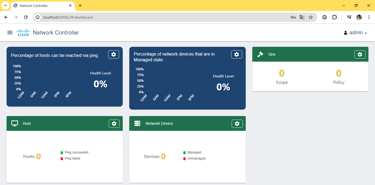Click the Host monitor icon
This screenshot has width=375, height=185.
click(14, 123)
